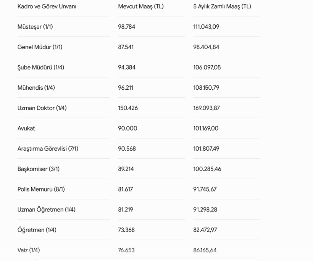Image resolution: width=313 pixels, height=261 pixels.
Task: Click Araştırma Görevlisi (7/1) title
Action: pyautogui.click(x=48, y=149)
